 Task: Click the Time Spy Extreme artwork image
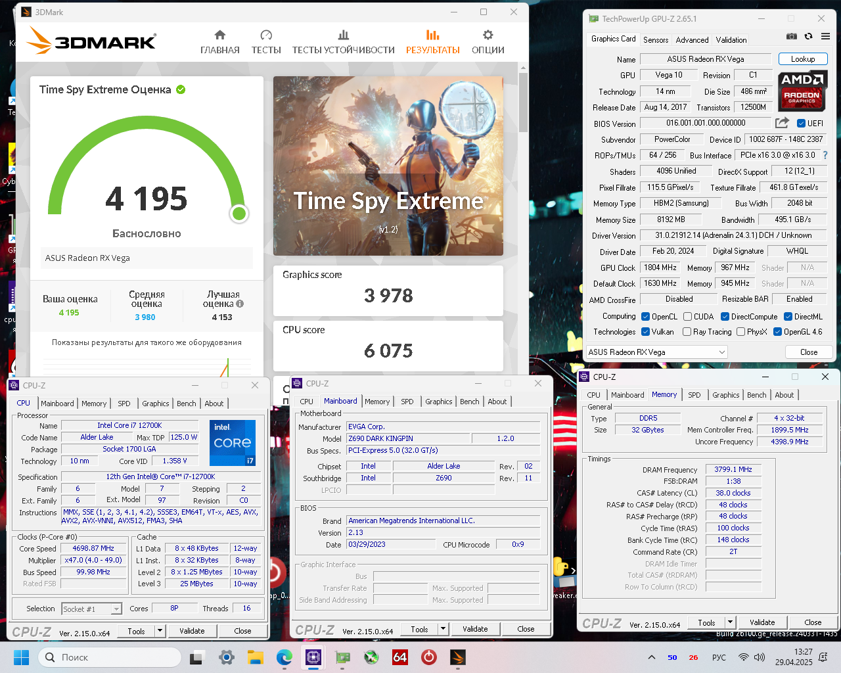click(x=388, y=166)
